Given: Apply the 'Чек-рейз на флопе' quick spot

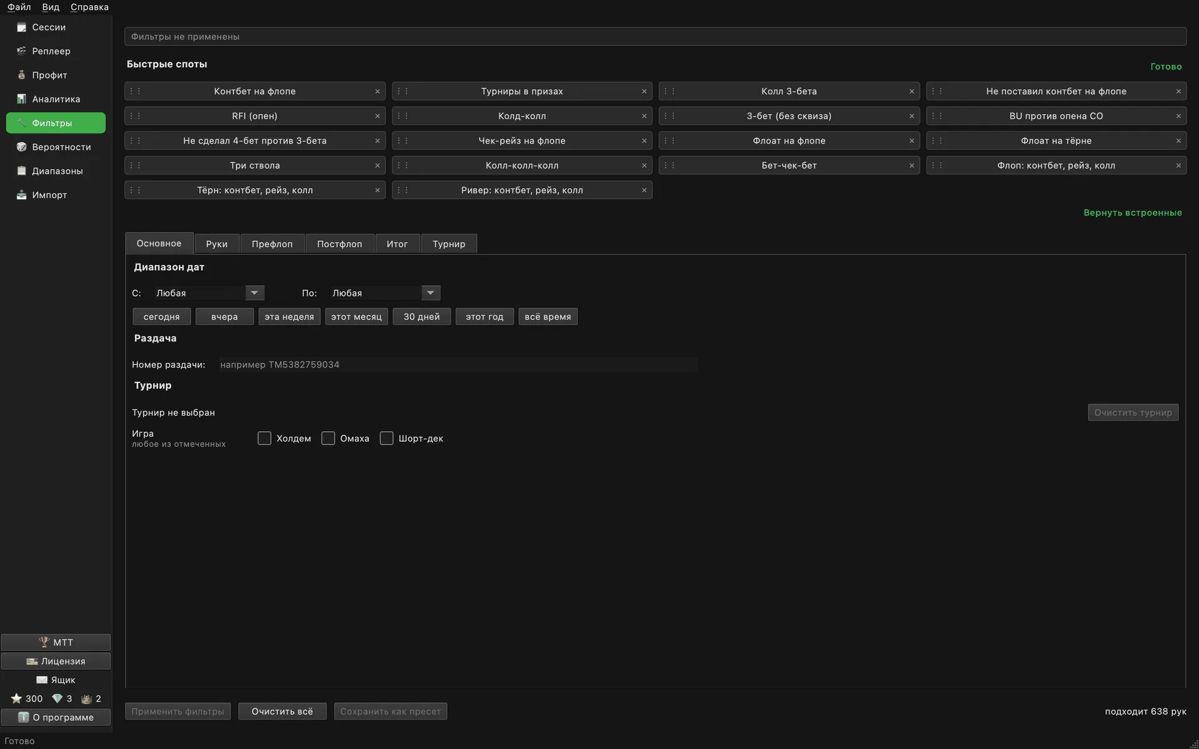Looking at the screenshot, I should point(522,141).
